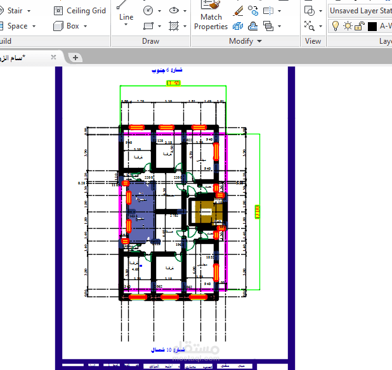This screenshot has width=392, height=370.
Task: Select the Erase tool icon
Action: (x=238, y=11)
